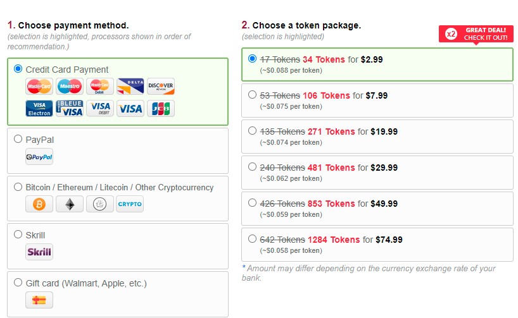
Task: Choose the 1284 Tokens for $74.99 package
Action: (377, 245)
